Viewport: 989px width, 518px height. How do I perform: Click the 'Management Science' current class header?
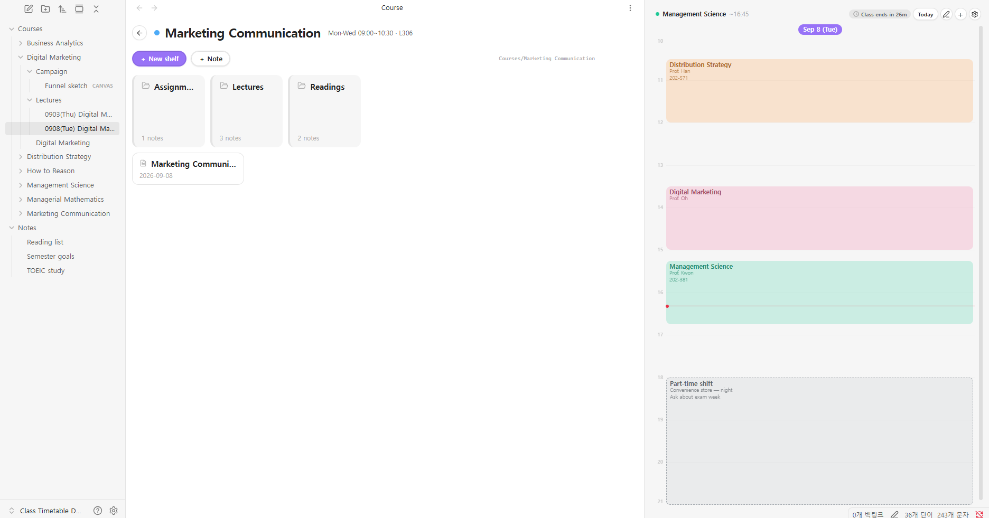click(694, 14)
